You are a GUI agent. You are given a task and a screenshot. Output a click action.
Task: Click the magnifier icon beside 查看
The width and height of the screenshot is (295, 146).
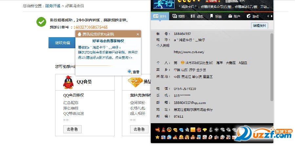tap(129, 72)
